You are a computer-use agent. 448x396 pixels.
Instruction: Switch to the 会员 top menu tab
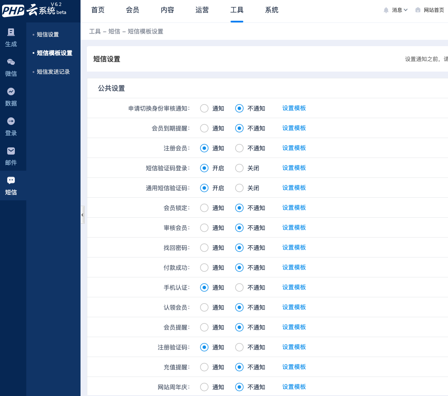133,10
